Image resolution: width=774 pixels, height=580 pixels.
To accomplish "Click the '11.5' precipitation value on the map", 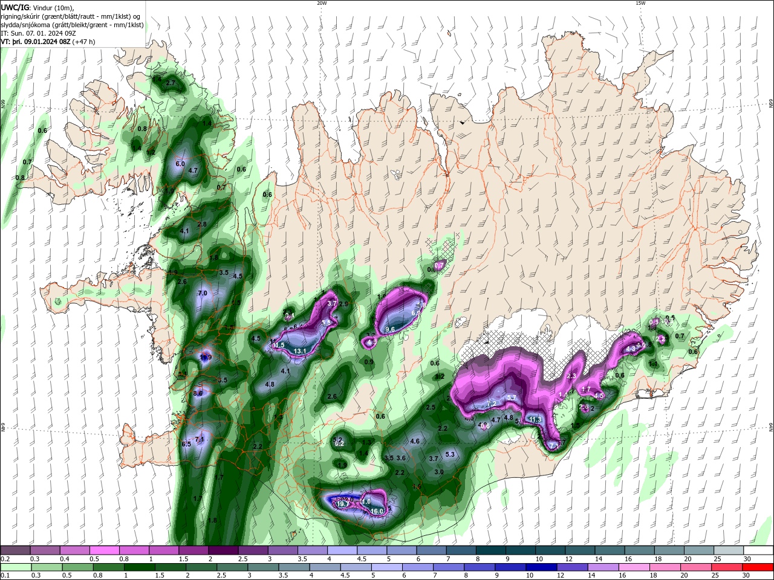I will [x=278, y=345].
